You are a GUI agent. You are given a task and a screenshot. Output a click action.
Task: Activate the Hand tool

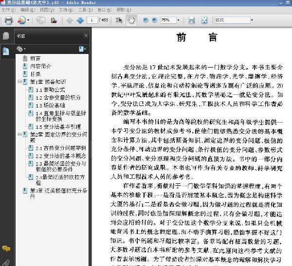131,20
